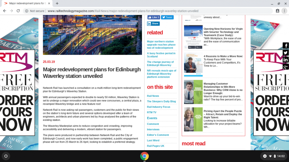This screenshot has height=162, width=289.
Task: Click the LinkedIn Share button
Action: click(x=153, y=24)
